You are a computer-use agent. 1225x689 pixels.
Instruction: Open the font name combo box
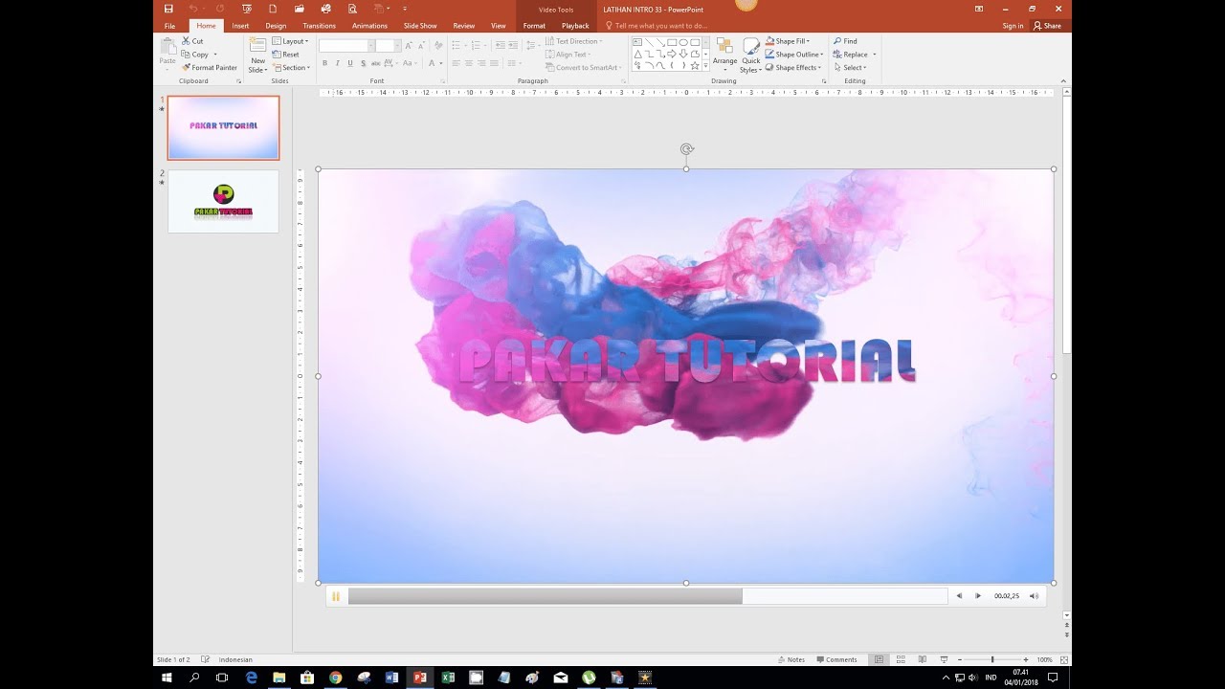coord(346,45)
